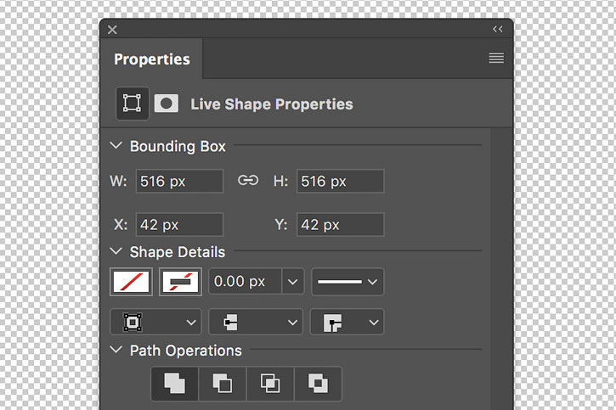The width and height of the screenshot is (616, 410).
Task: Open the stroke line cap dropdown
Action: 256,322
